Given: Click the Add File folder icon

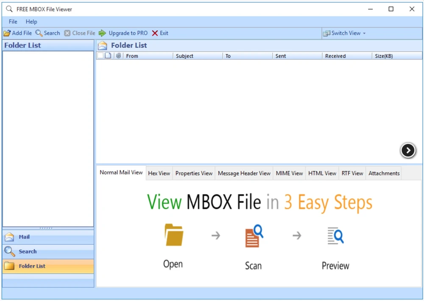Looking at the screenshot, I should 7,33.
